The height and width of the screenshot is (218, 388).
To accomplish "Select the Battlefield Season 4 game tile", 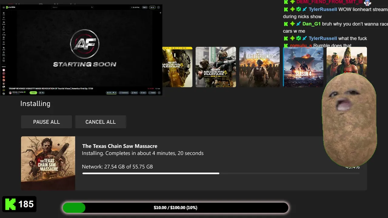I will (303, 67).
